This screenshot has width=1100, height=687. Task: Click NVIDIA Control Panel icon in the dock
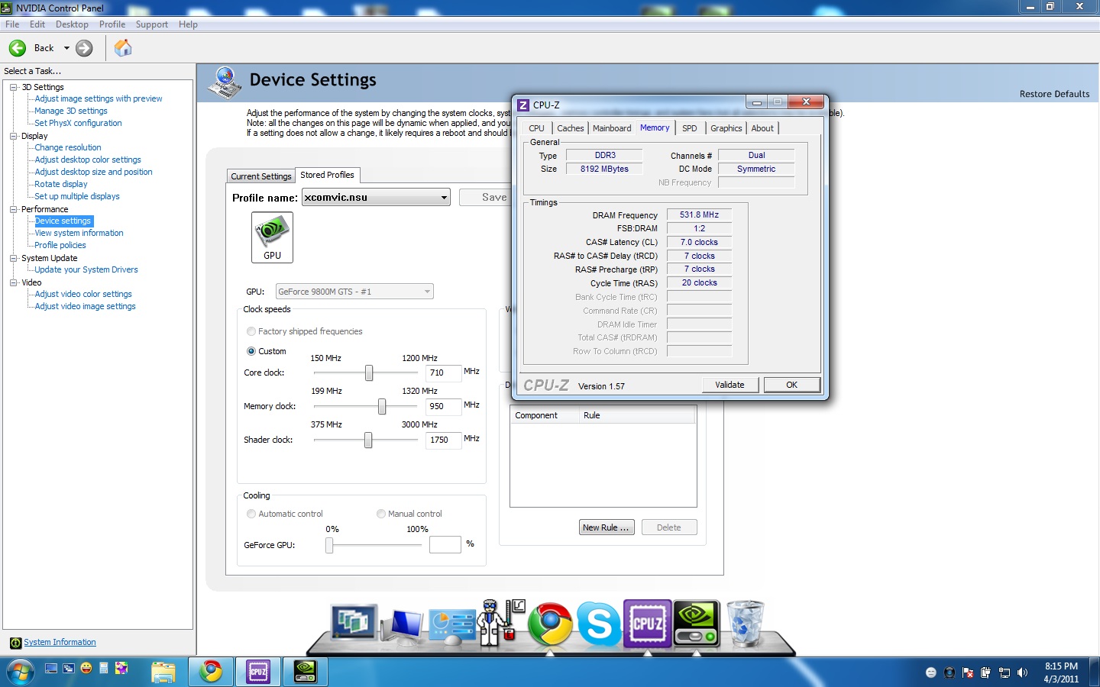click(x=697, y=624)
